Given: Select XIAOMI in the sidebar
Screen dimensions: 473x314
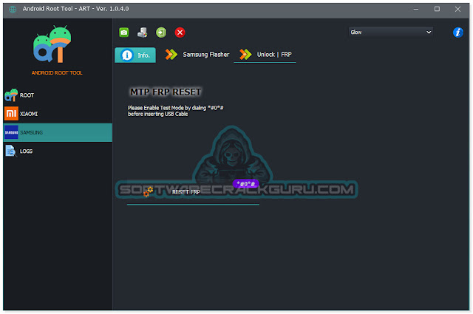Looking at the screenshot, I should tap(58, 114).
